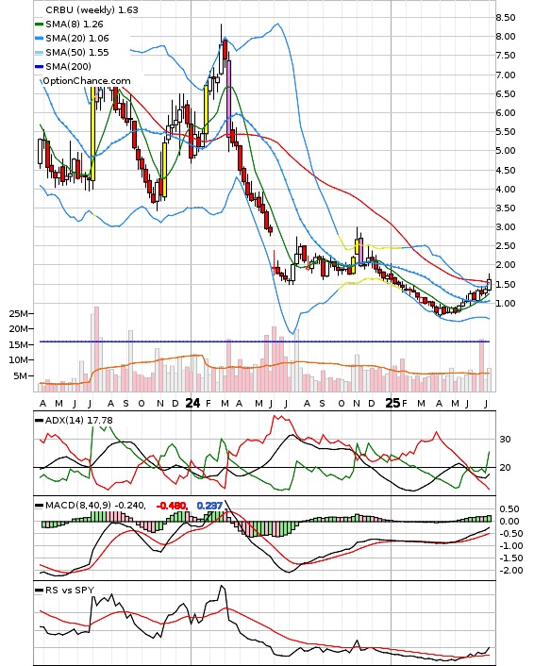The width and height of the screenshot is (534, 666).
Task: Click the OptionChance.com watermark link
Action: click(87, 81)
